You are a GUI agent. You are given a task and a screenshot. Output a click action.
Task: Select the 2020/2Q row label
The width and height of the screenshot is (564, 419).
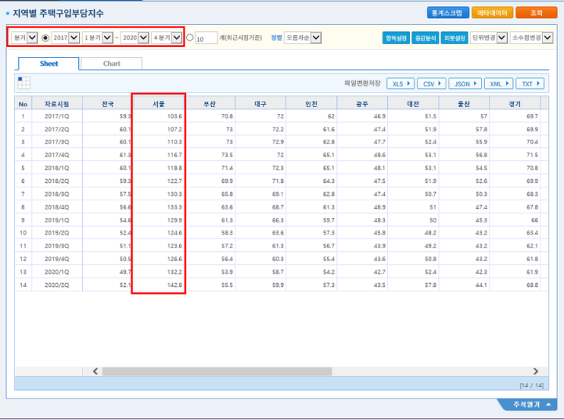tap(57, 285)
